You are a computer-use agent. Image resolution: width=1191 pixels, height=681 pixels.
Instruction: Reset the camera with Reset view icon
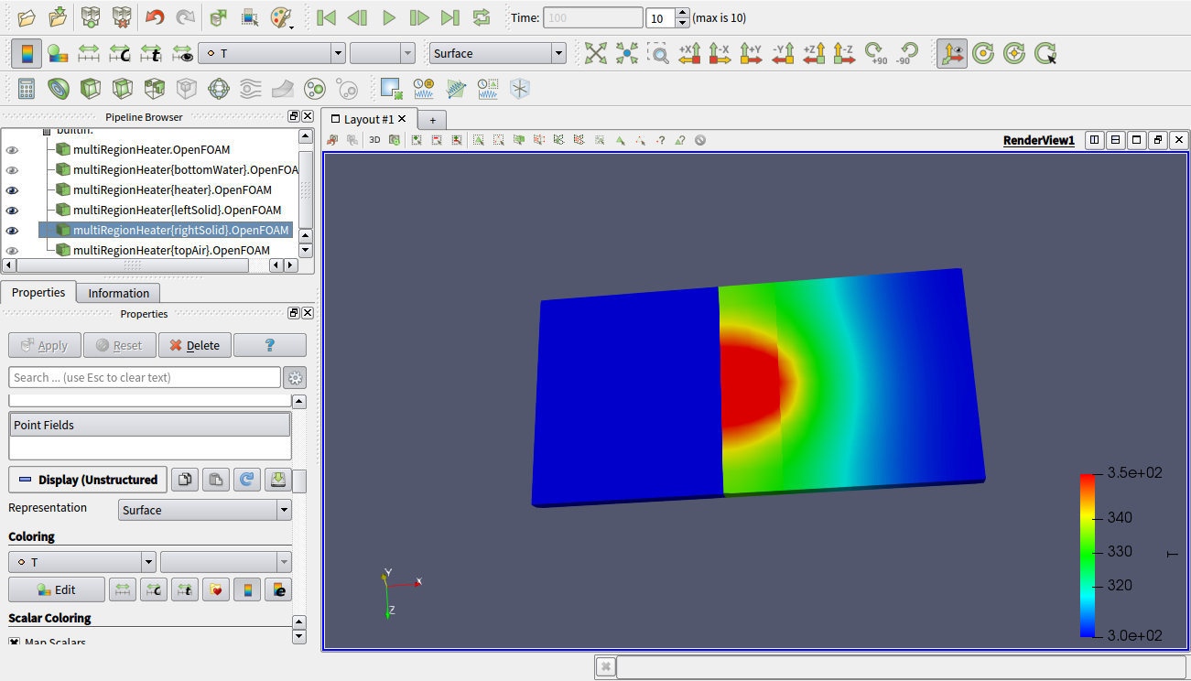tap(596, 53)
